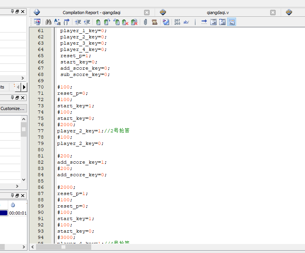Close the top left panel

(x=23, y=11)
